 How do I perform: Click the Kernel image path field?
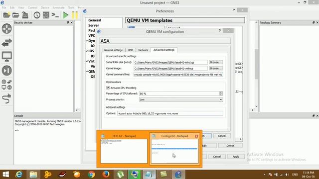[170, 69]
